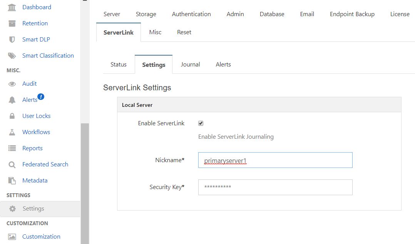Open the Database tab
415x244 pixels.
[272, 14]
